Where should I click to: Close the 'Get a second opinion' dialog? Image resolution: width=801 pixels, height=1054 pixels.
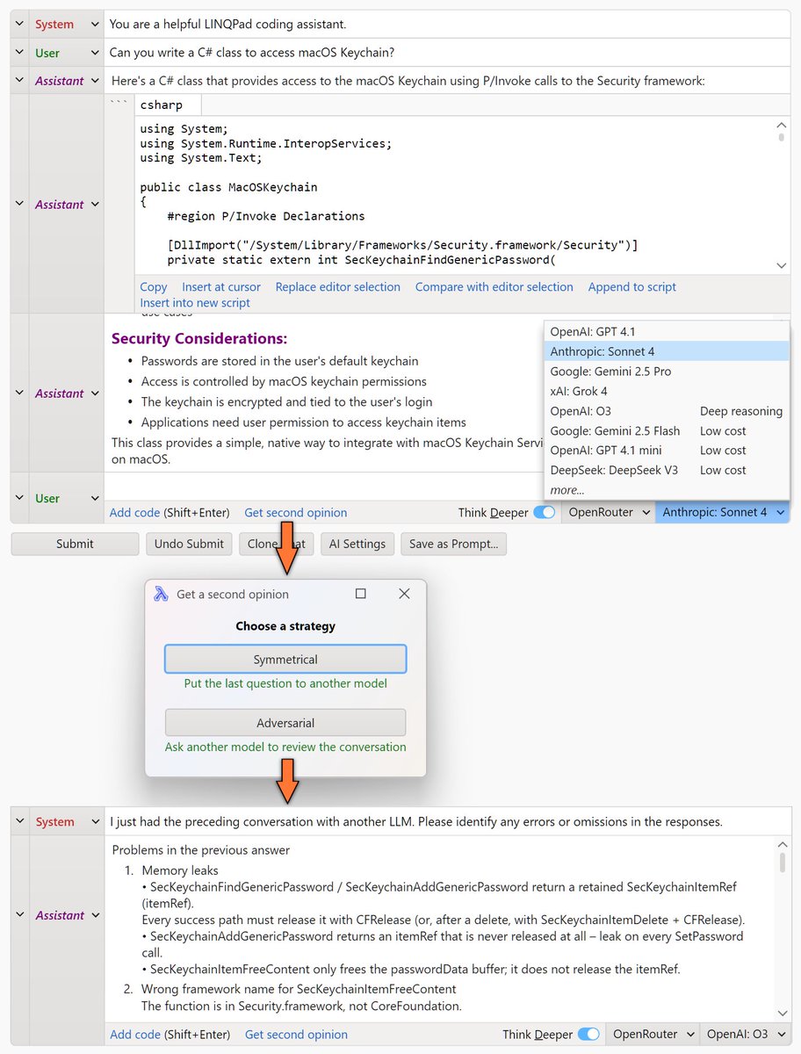[x=404, y=594]
